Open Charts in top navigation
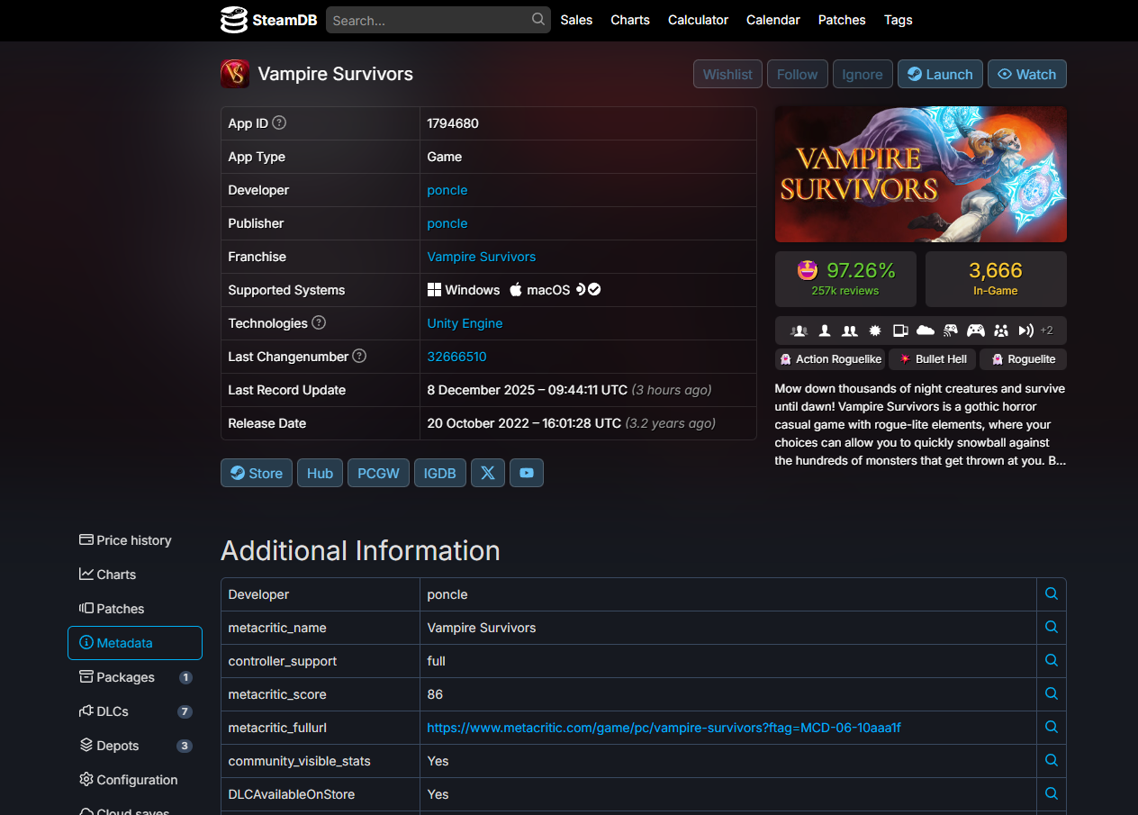The height and width of the screenshot is (815, 1138). 630,20
